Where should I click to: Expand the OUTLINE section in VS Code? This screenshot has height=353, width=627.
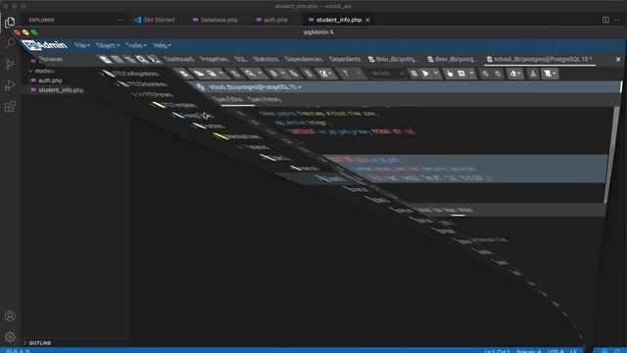[39, 343]
